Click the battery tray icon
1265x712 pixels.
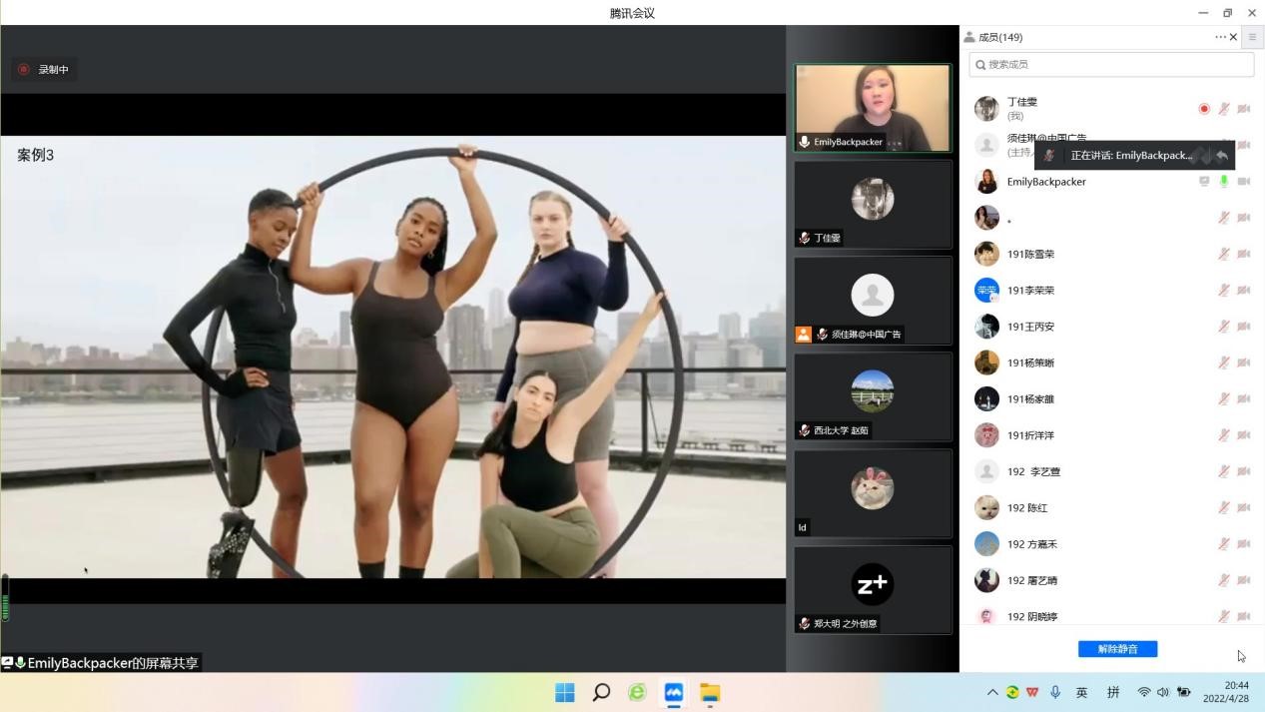tap(1184, 692)
